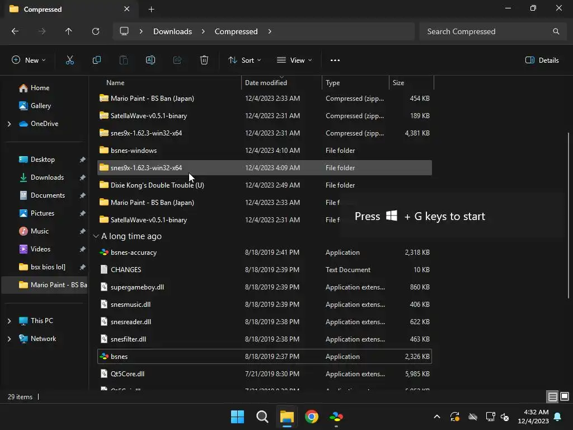Refresh the Compressed folder view
The image size is (573, 430).
[x=96, y=31]
